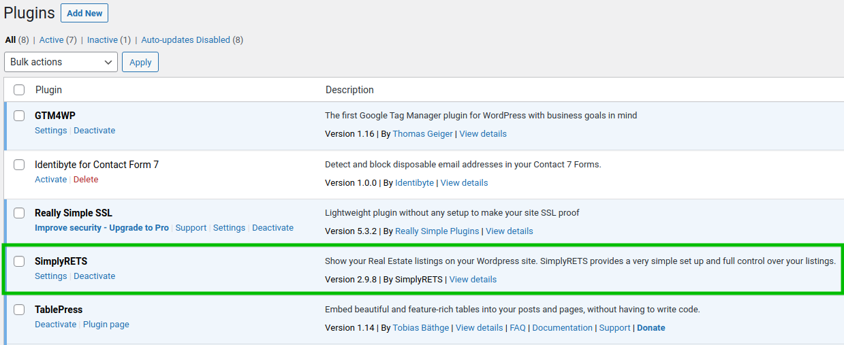Check the TablePress plugin checkbox
The height and width of the screenshot is (345, 844).
(x=19, y=310)
